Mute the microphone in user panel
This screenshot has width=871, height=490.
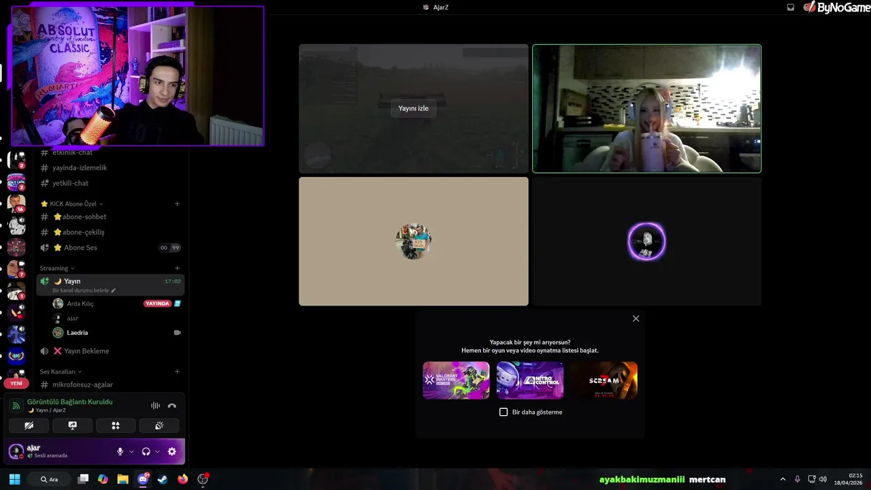coord(120,451)
